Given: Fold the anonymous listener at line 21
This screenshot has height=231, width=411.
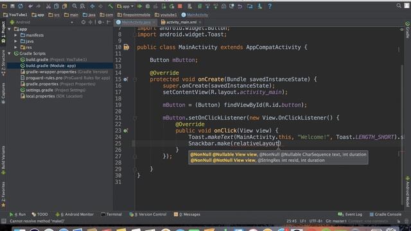Looking at the screenshot, I should 135,118.
